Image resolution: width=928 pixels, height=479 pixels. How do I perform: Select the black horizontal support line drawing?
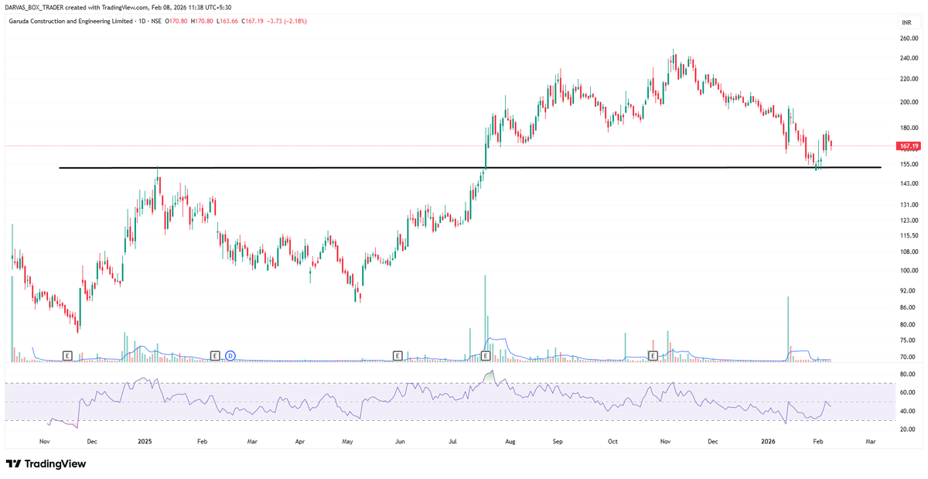[470, 168]
